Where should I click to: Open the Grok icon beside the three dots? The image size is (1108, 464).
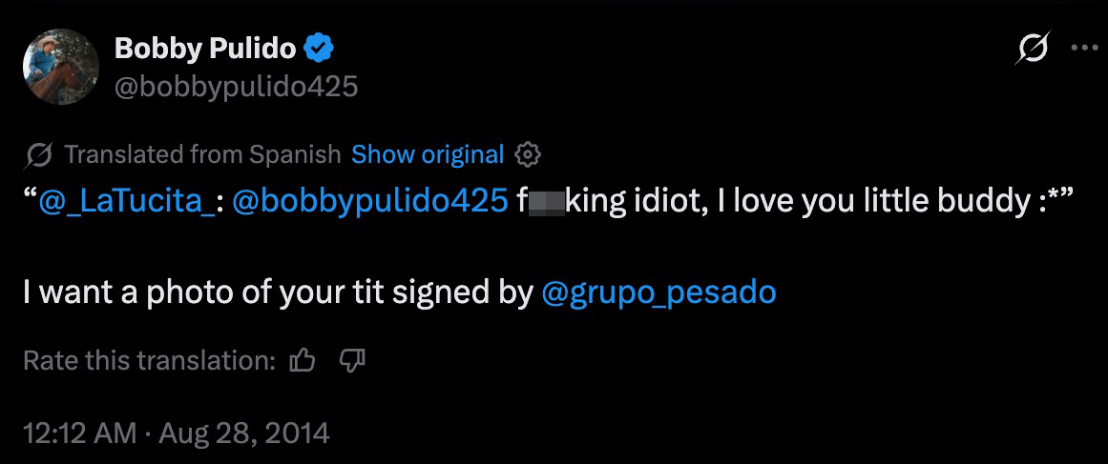[x=1033, y=49]
